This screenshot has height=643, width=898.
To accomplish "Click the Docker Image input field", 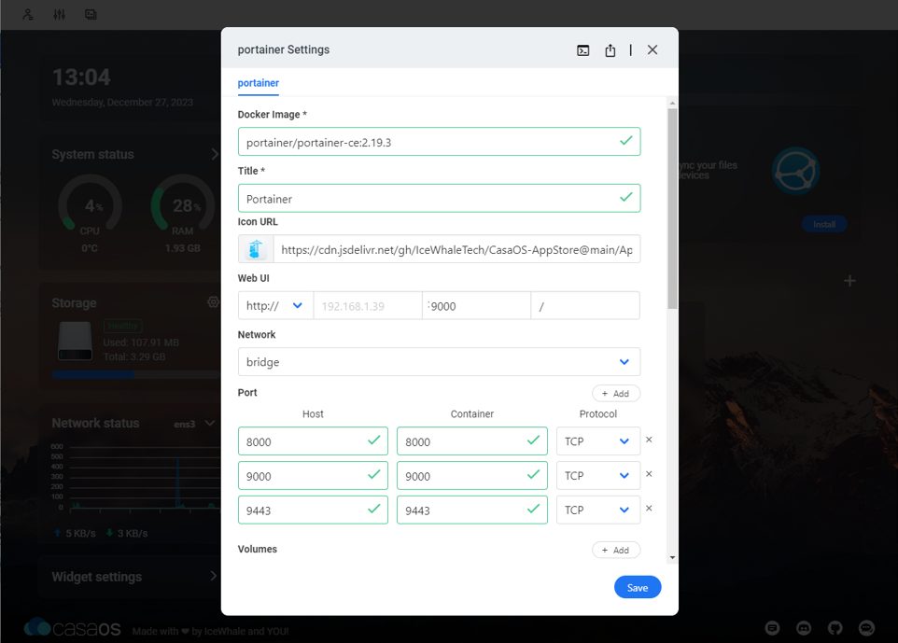I will (439, 141).
